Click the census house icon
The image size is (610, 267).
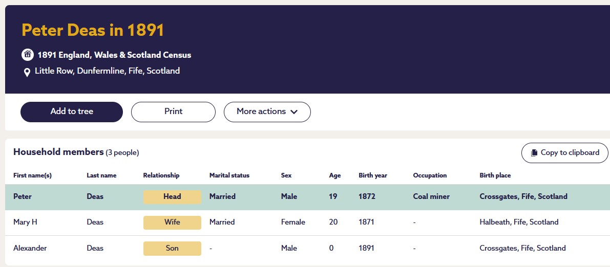[27, 55]
